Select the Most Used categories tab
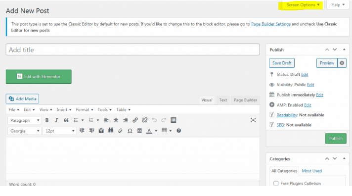Screen dimensions: 352x196 (x=312, y=171)
